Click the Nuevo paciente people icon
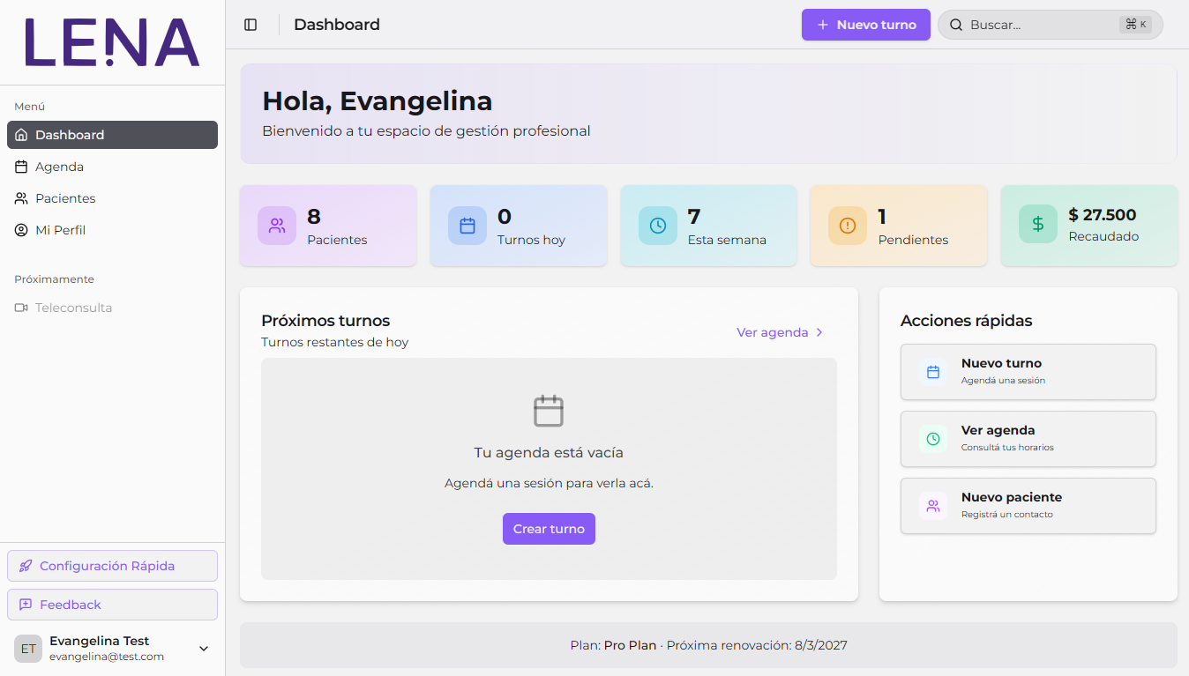This screenshot has height=676, width=1189. [x=933, y=506]
